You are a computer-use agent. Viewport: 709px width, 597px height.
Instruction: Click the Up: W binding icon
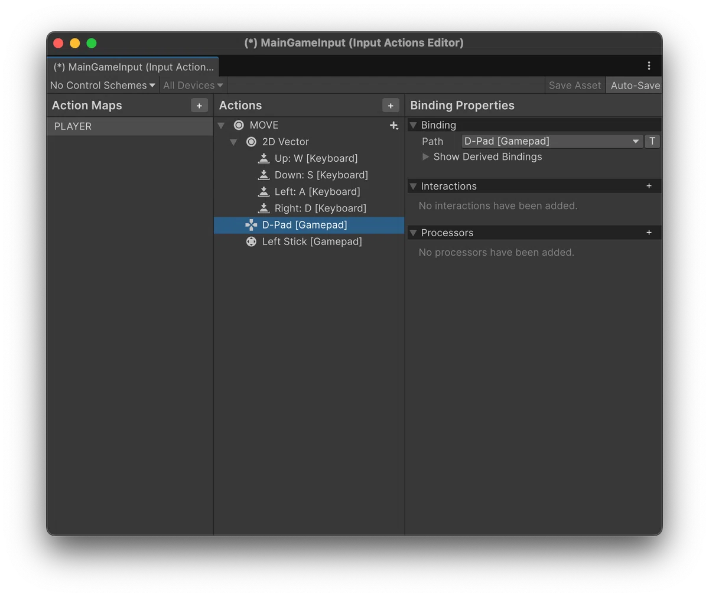click(264, 158)
